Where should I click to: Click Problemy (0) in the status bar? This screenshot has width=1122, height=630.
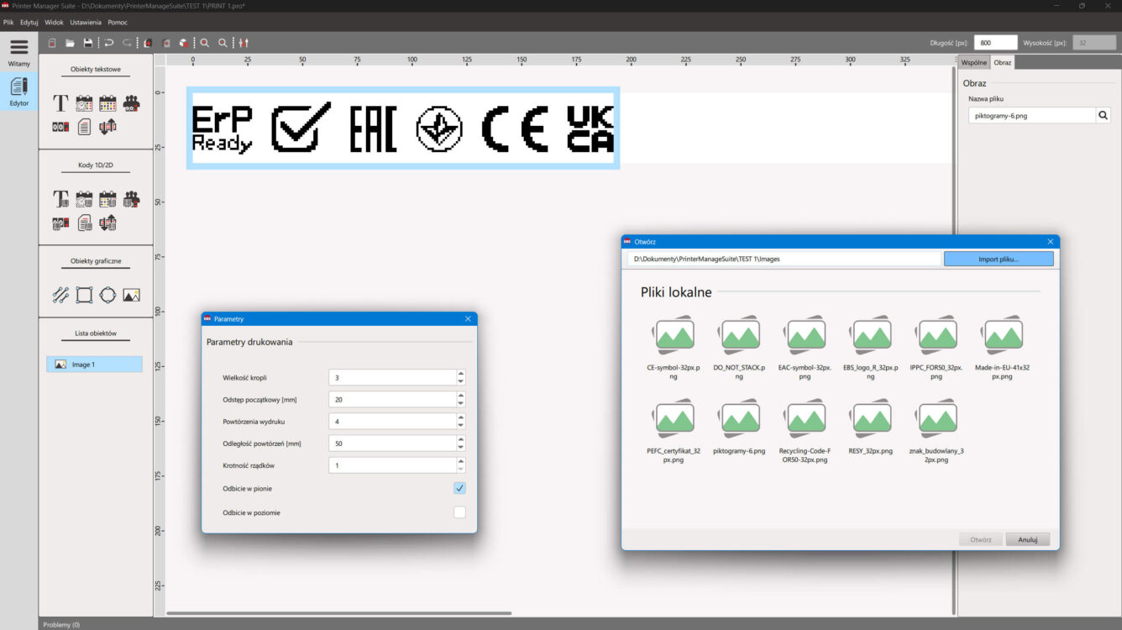coord(61,624)
